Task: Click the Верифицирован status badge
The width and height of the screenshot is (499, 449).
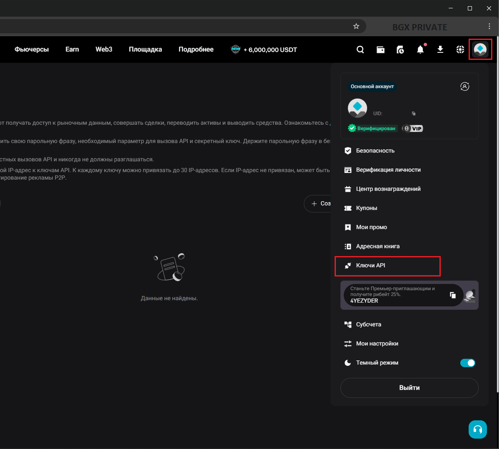Action: pos(372,128)
